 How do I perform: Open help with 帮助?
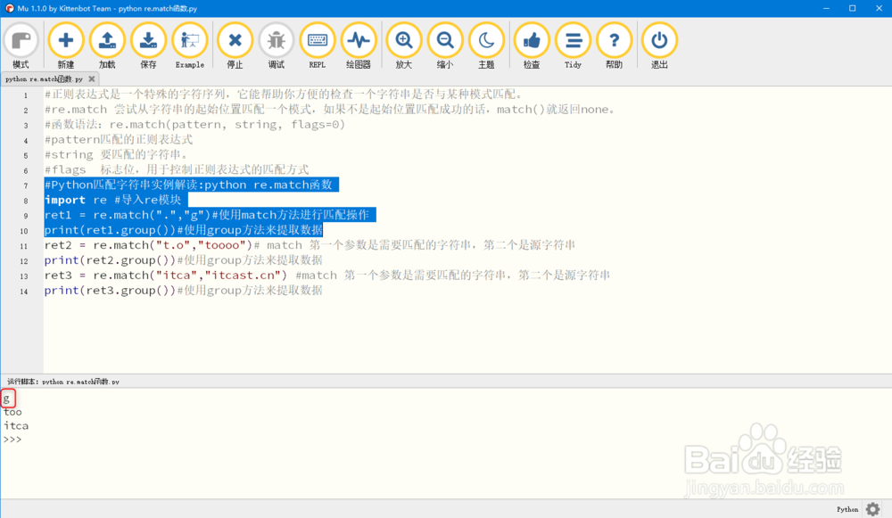tap(615, 45)
